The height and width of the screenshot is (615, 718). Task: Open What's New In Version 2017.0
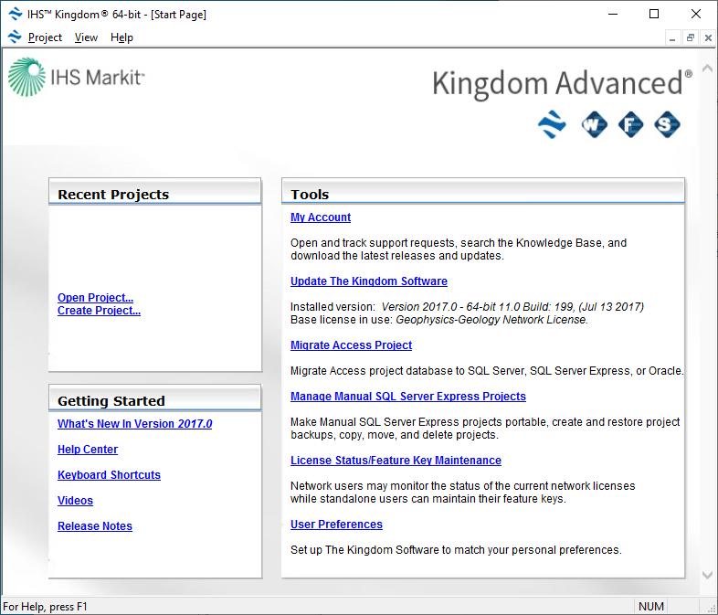(x=134, y=424)
